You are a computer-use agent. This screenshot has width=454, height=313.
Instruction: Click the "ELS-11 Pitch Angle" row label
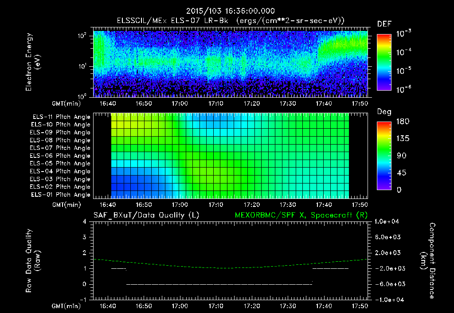coord(61,117)
